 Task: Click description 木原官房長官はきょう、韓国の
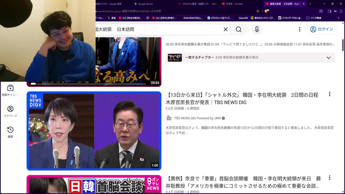click(x=250, y=130)
